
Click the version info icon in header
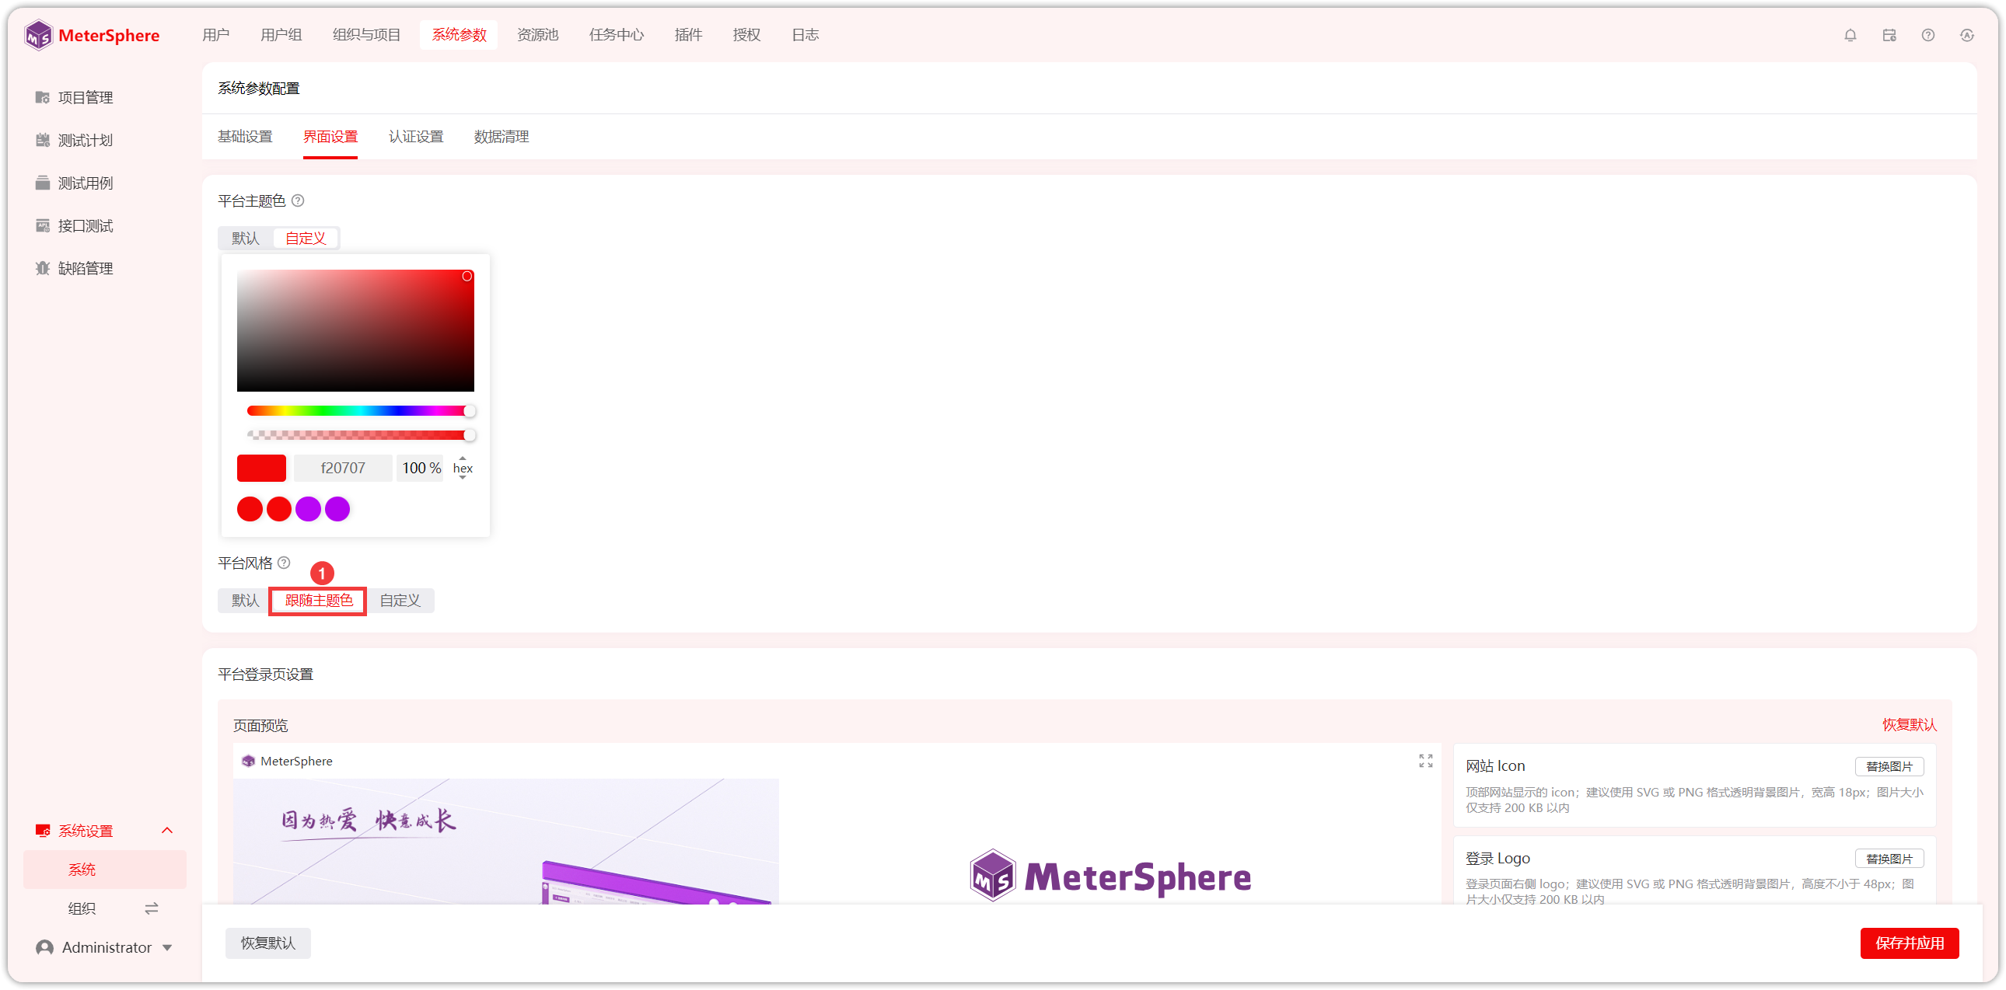[1966, 35]
